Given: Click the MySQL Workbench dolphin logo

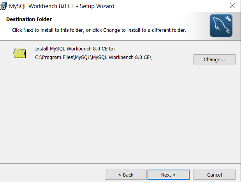Looking at the screenshot, I should click(221, 26).
